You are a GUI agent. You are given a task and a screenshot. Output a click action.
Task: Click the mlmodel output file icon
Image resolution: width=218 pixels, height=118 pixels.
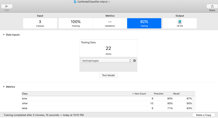point(180,22)
